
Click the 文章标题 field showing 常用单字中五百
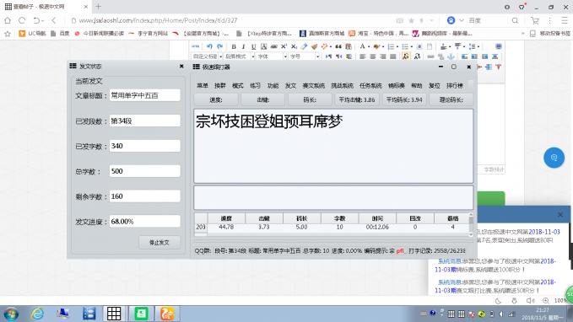[x=144, y=95]
